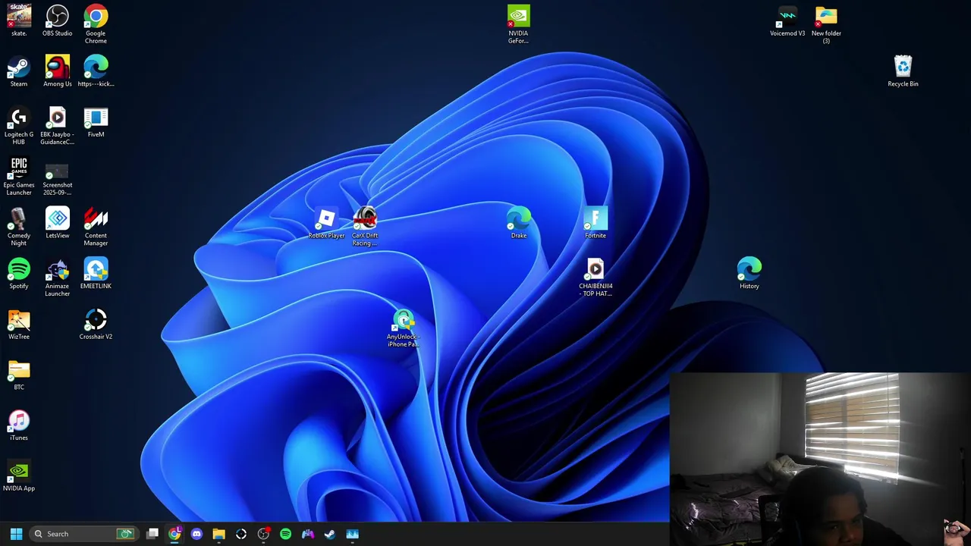Open Spotify from the taskbar
Image resolution: width=971 pixels, height=546 pixels.
[285, 534]
